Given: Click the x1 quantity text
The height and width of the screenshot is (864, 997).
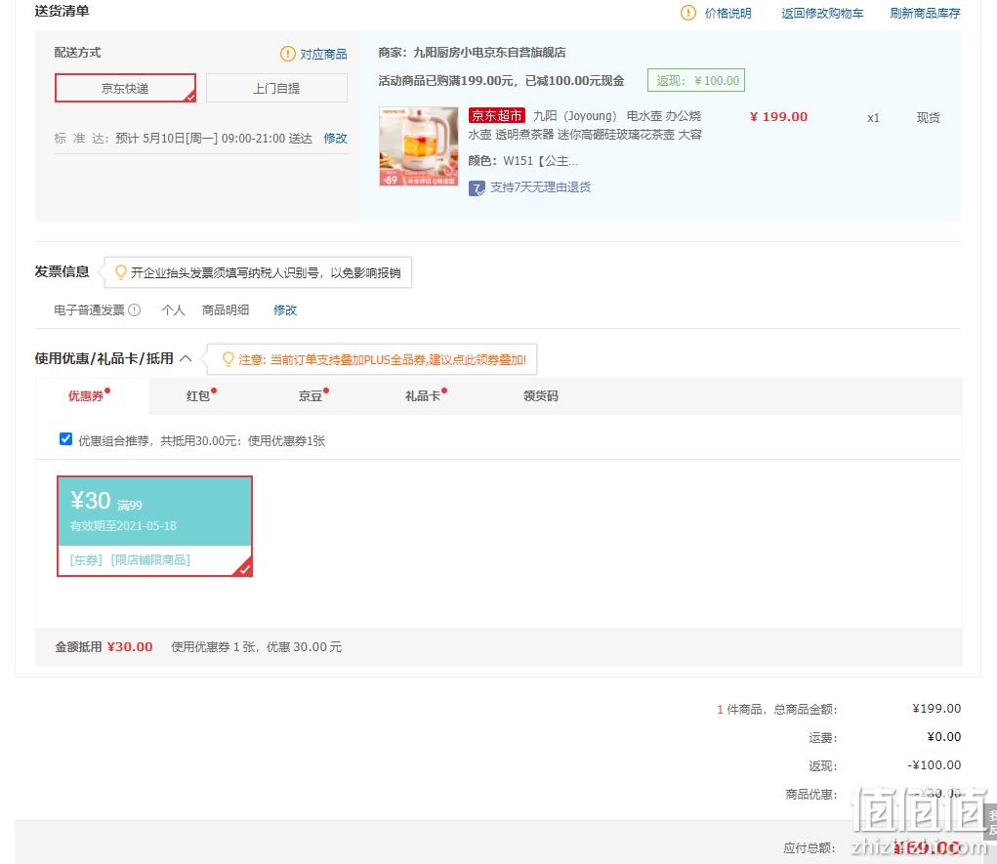Looking at the screenshot, I should coord(873,118).
